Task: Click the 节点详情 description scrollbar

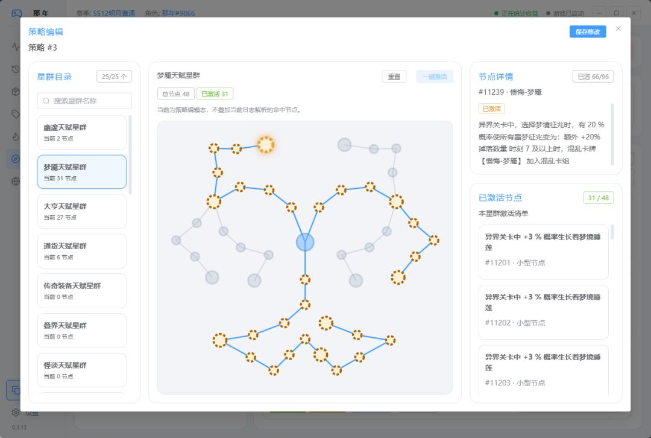Action: point(612,134)
